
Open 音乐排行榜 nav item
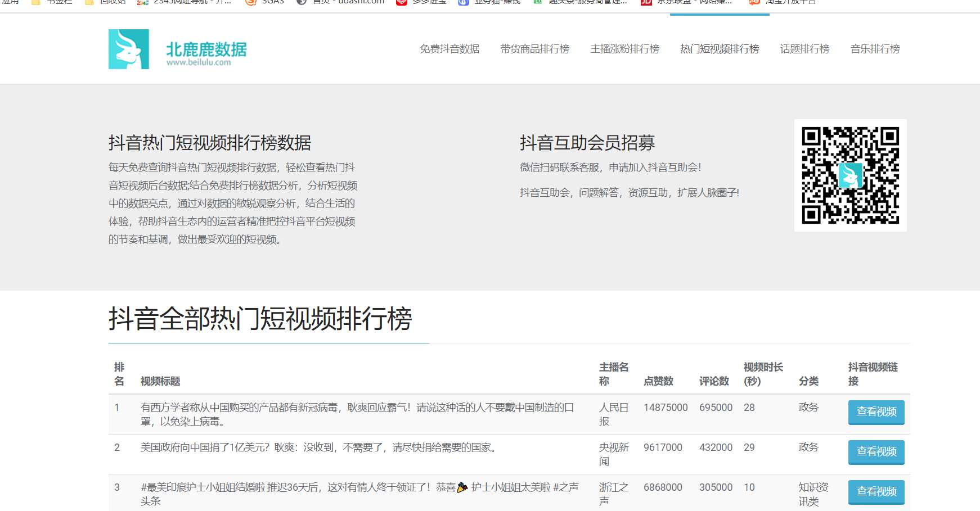[875, 49]
